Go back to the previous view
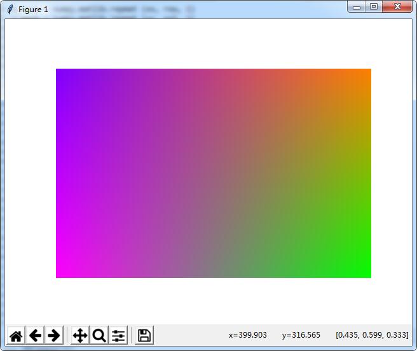This screenshot has width=417, height=351. click(35, 335)
